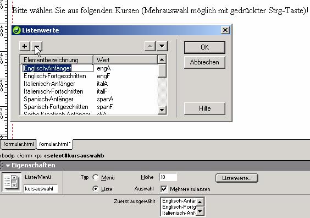Click the list scroll-down arrow in Listenwerte
The image size is (310, 218).
(162, 110)
